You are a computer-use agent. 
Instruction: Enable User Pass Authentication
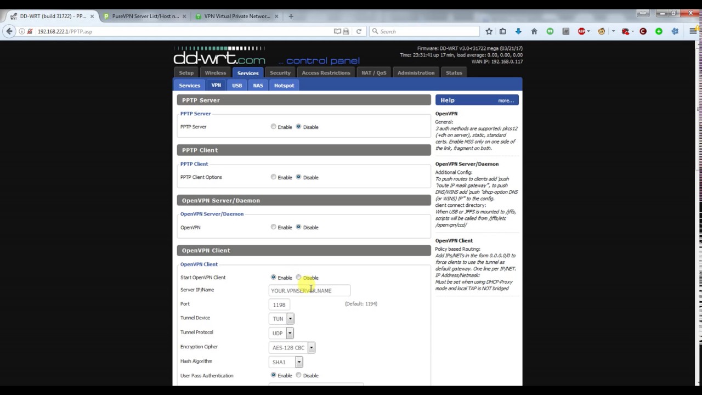(x=273, y=375)
